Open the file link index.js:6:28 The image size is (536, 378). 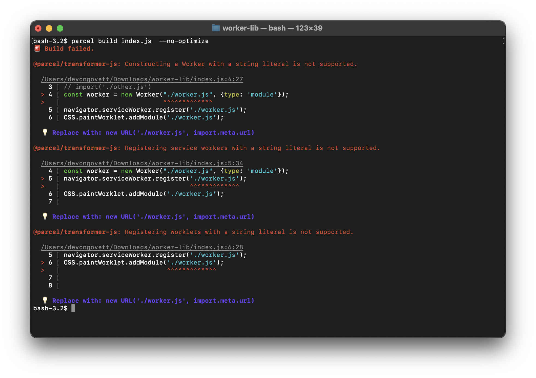[x=142, y=247]
